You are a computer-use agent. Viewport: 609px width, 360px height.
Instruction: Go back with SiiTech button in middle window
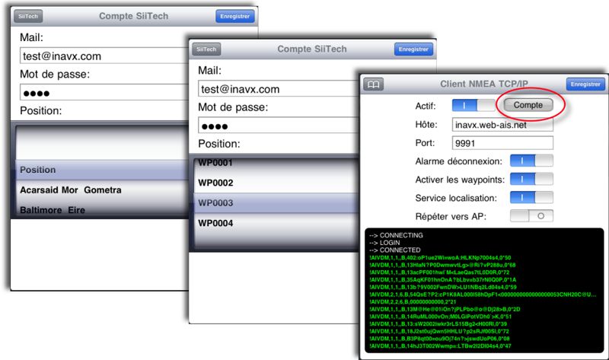(x=206, y=49)
